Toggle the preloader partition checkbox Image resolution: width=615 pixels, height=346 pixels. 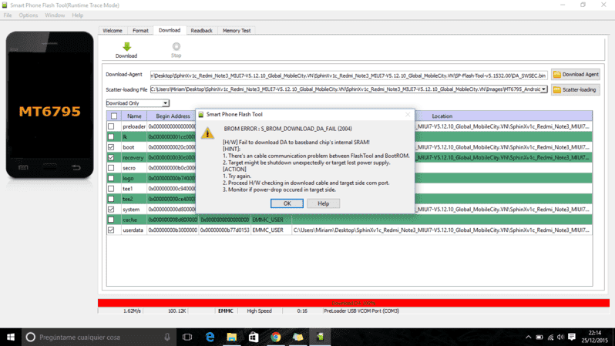tap(111, 126)
